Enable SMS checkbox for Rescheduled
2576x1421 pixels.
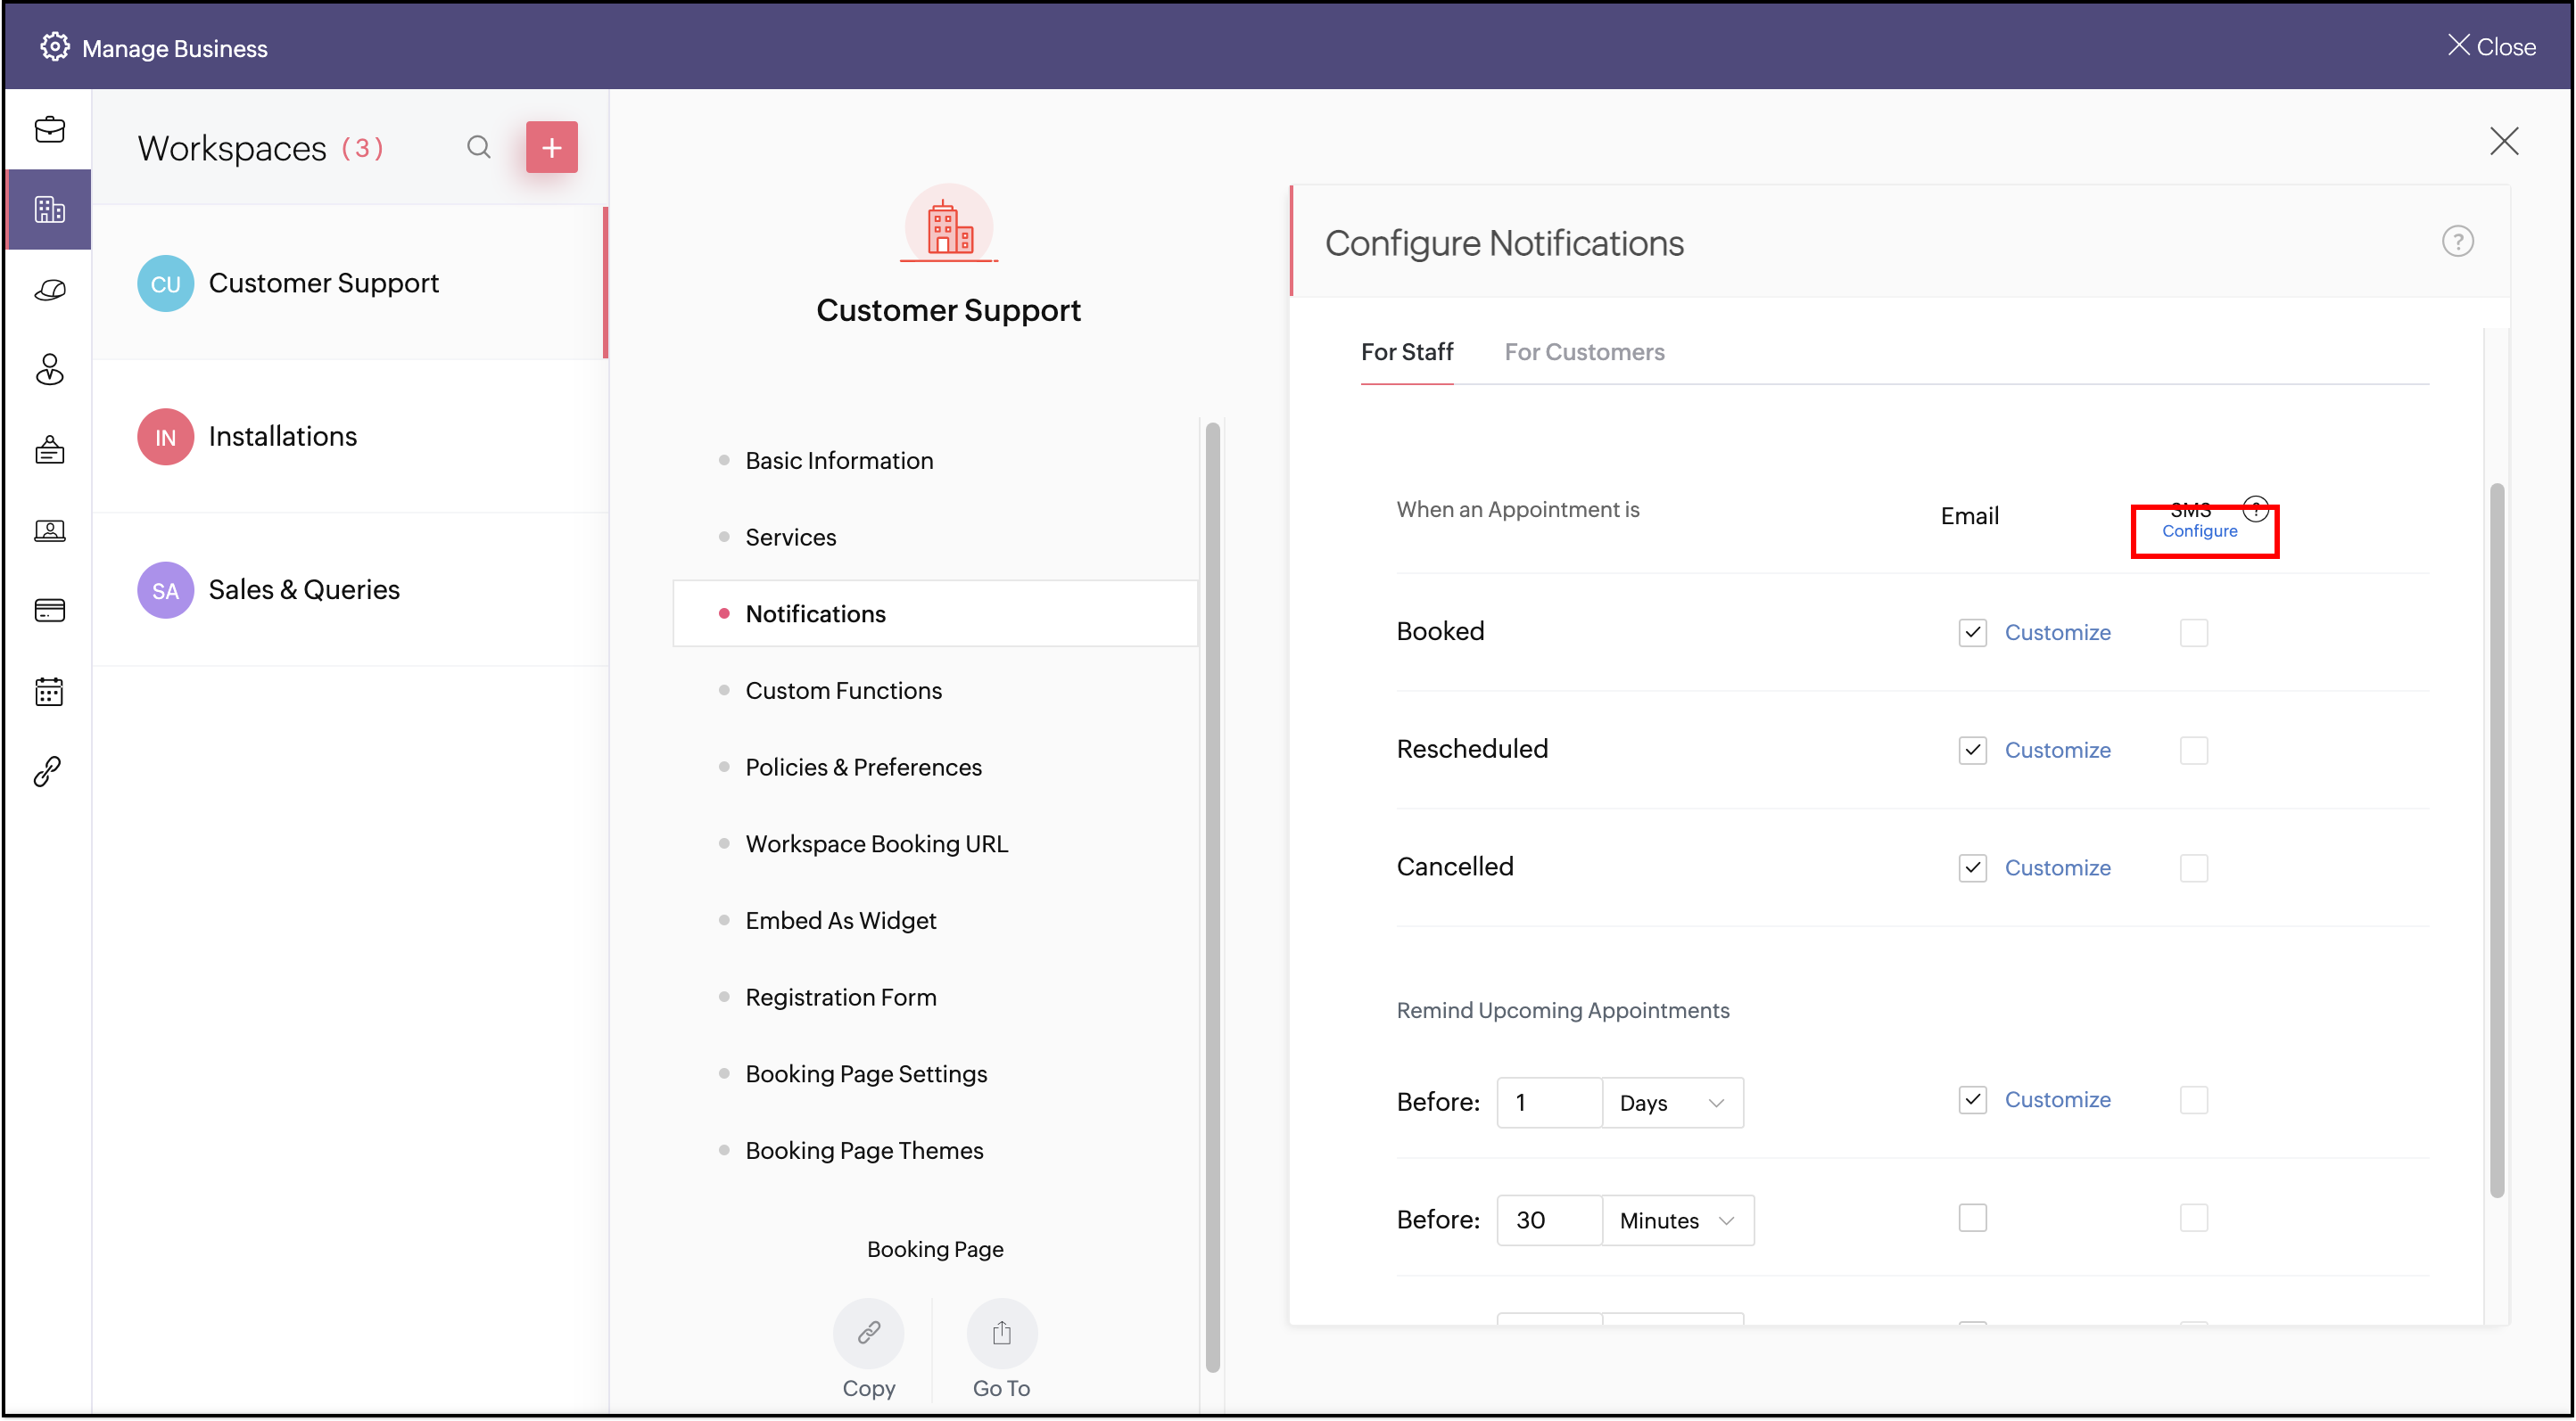pyautogui.click(x=2193, y=751)
